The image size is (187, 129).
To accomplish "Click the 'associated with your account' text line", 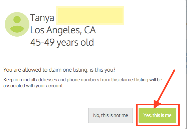I will coord(33,86).
